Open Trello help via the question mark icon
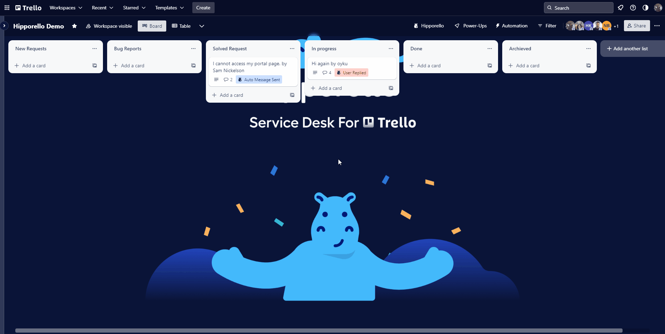665x334 pixels. pyautogui.click(x=633, y=7)
